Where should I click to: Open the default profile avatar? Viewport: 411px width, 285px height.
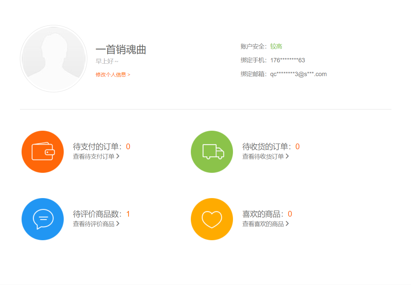click(54, 59)
